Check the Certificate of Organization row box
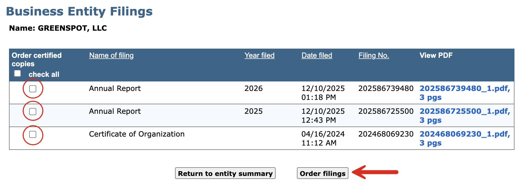The image size is (524, 183). click(33, 134)
